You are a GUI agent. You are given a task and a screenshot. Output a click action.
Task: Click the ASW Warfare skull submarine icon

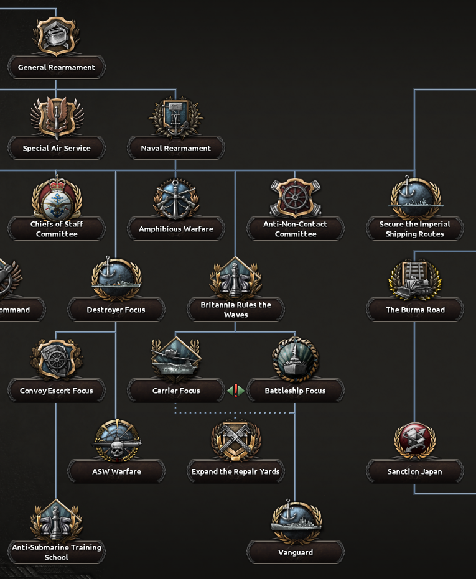(116, 440)
